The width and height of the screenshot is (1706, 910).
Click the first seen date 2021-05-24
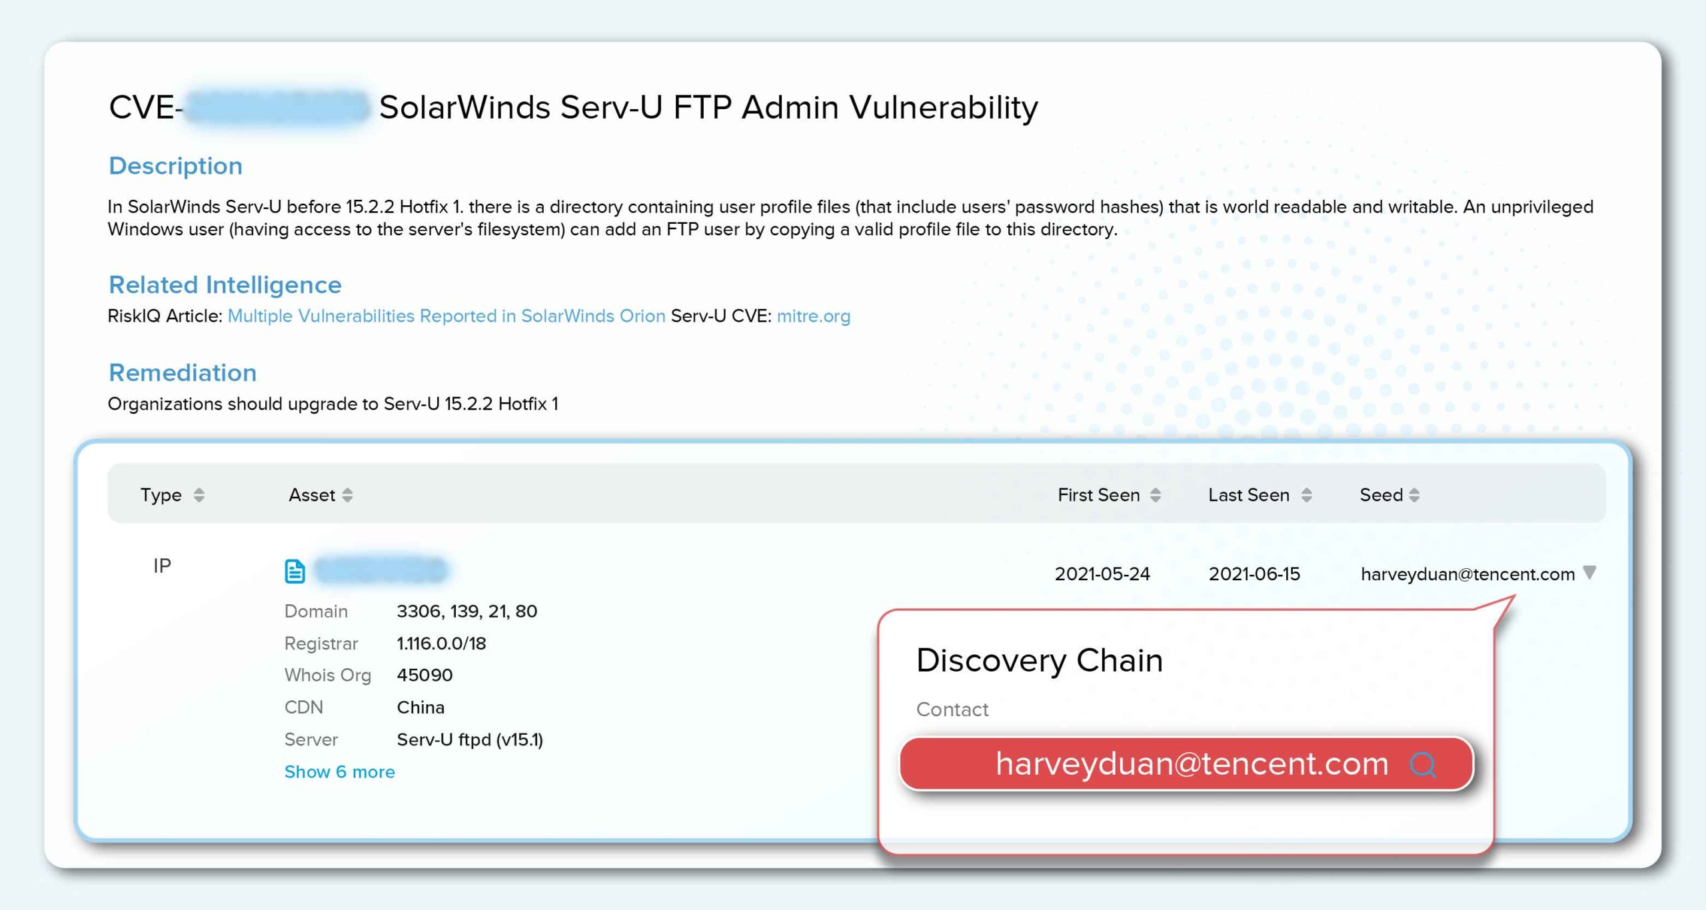(1102, 574)
